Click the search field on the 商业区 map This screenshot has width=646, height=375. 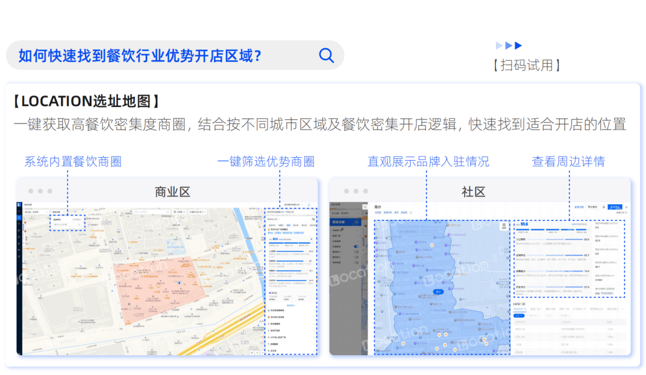pos(151,212)
